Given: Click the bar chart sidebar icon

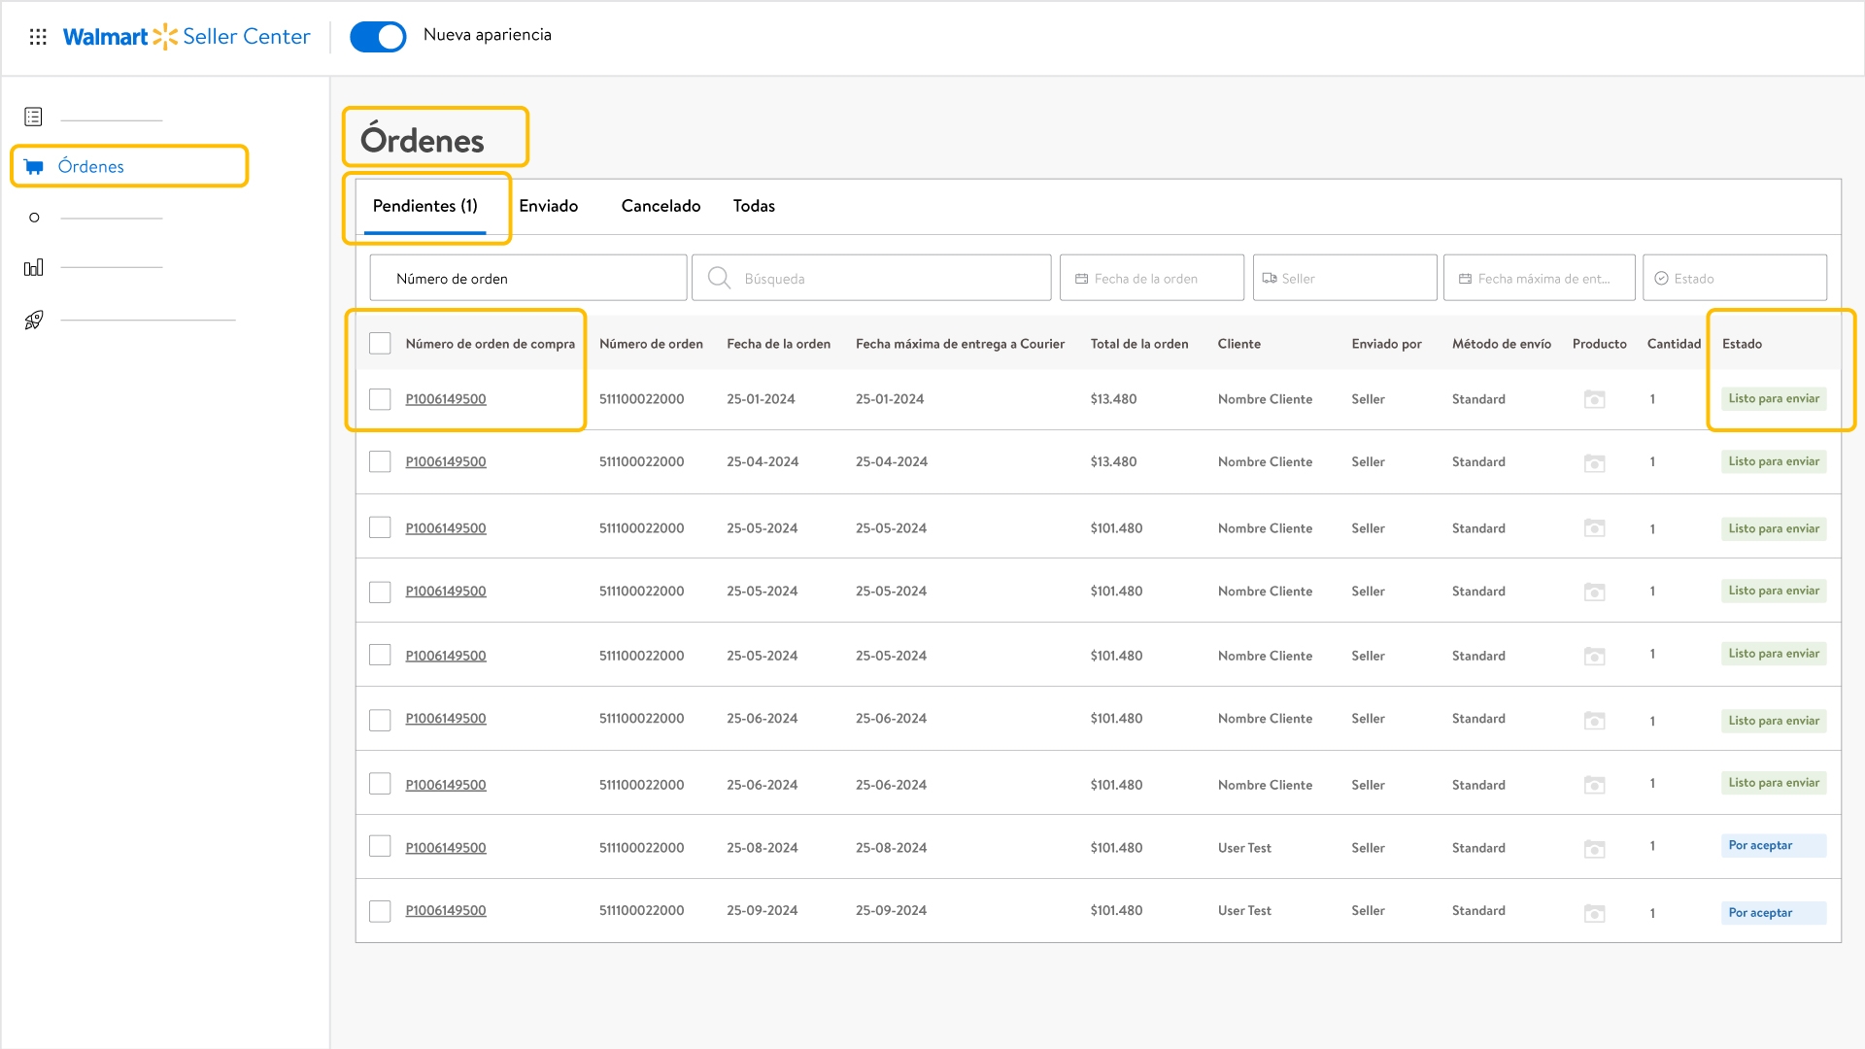Looking at the screenshot, I should (34, 267).
